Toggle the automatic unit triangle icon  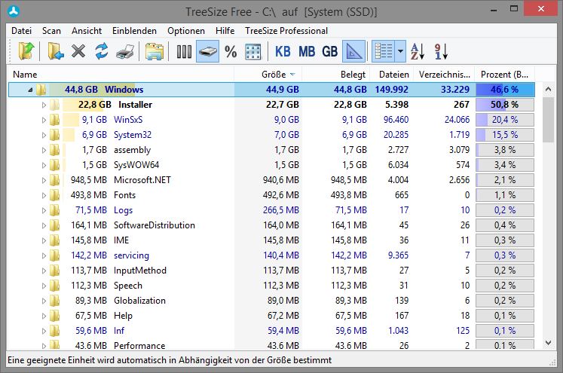tap(354, 51)
